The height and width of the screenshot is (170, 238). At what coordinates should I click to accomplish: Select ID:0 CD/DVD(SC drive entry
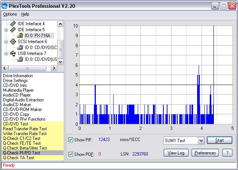pos(41,48)
